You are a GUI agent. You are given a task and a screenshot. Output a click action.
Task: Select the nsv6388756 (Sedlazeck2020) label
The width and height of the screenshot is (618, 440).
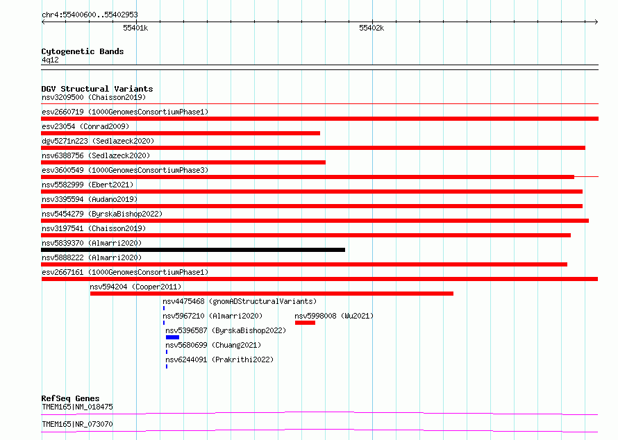coord(96,155)
